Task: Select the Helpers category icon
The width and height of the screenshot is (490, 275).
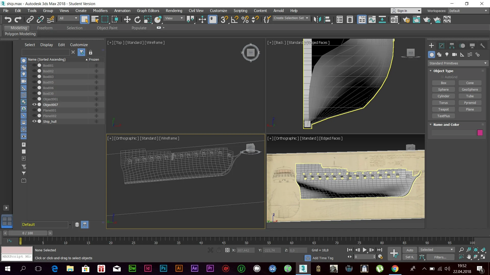Action: pos(462,54)
